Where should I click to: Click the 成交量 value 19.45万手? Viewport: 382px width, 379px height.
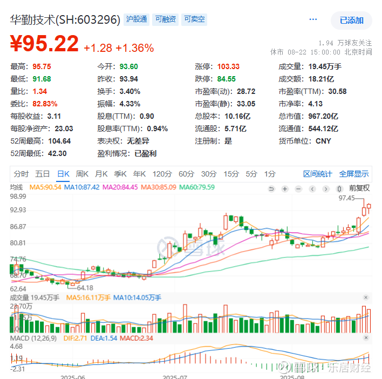[325, 66]
